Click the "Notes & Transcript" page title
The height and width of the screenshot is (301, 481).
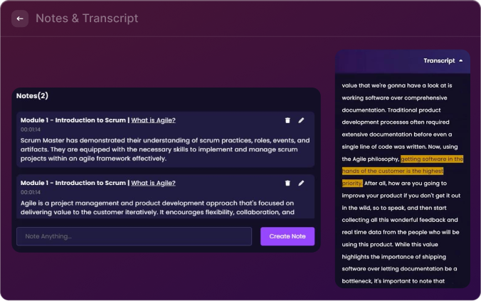coord(87,19)
